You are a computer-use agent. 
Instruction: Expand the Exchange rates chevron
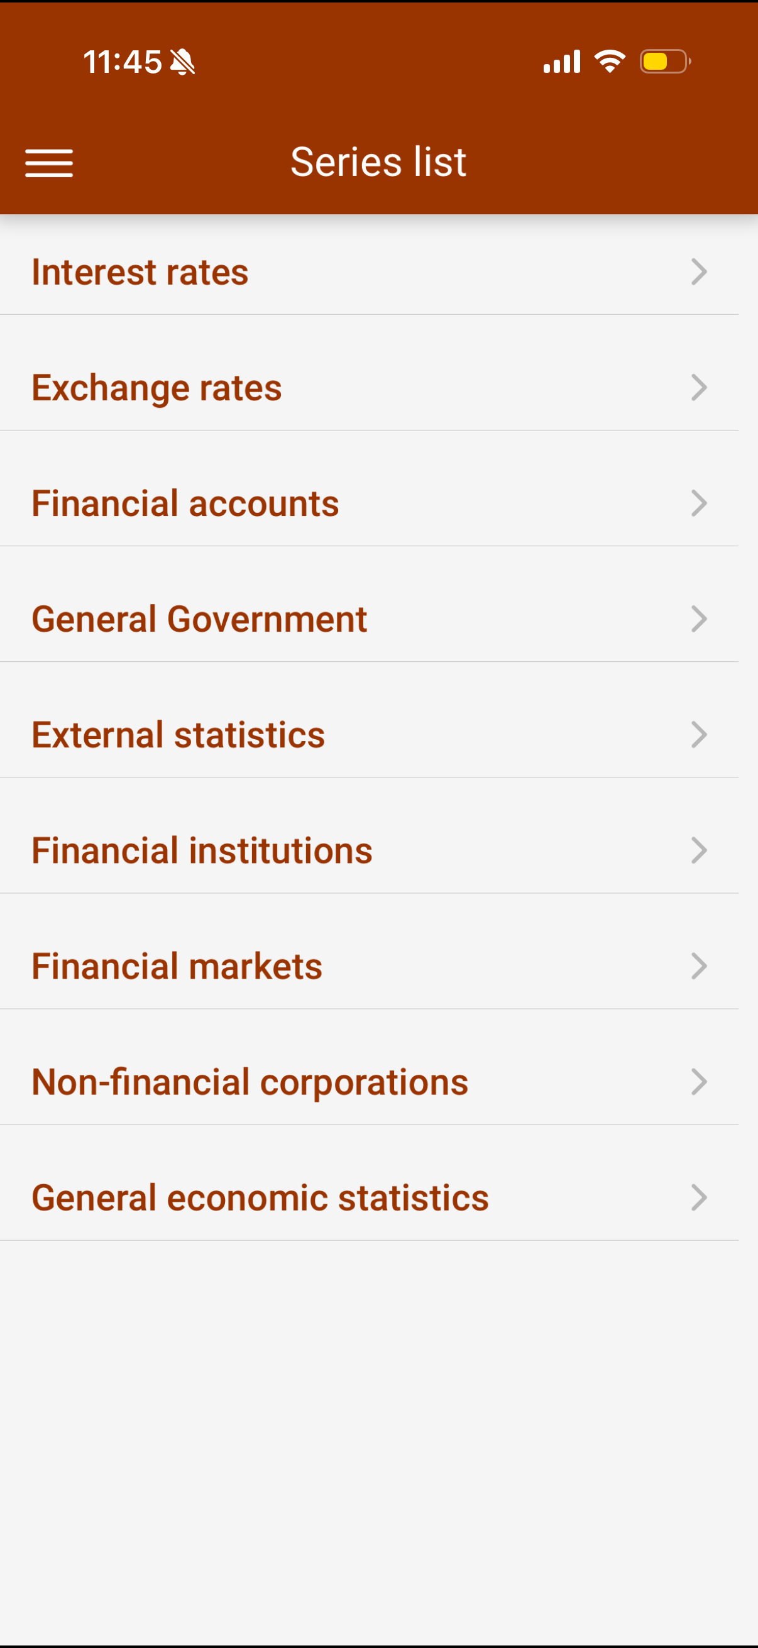pos(698,388)
